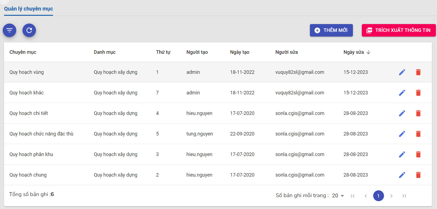Image resolution: width=437 pixels, height=209 pixels.
Task: Go to the previous page
Action: point(366,196)
